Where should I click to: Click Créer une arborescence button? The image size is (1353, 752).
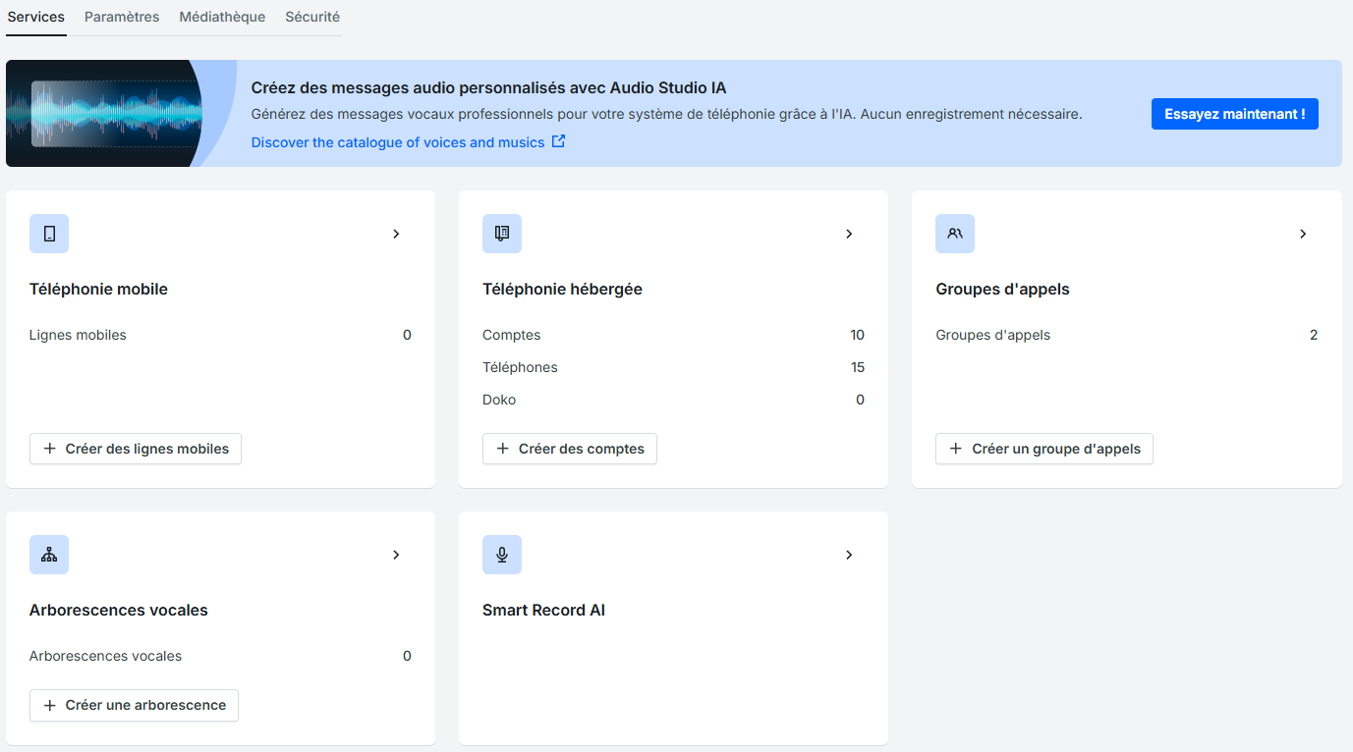(134, 705)
